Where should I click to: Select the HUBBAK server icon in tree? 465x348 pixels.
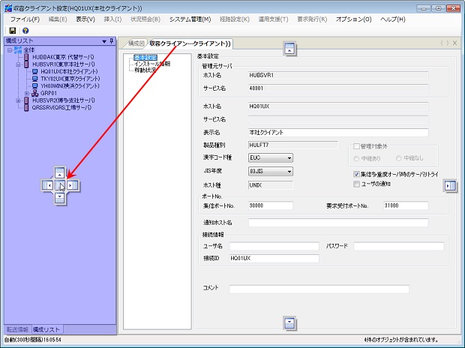point(27,57)
